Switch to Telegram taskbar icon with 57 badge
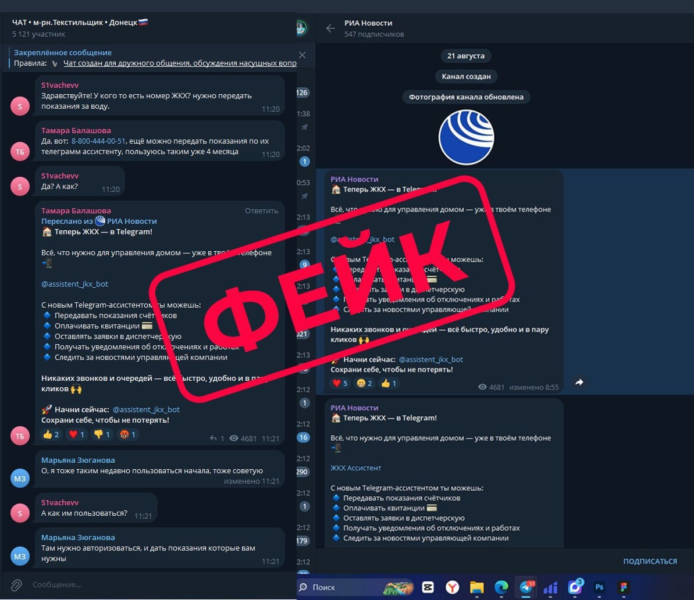694x600 pixels. [526, 587]
